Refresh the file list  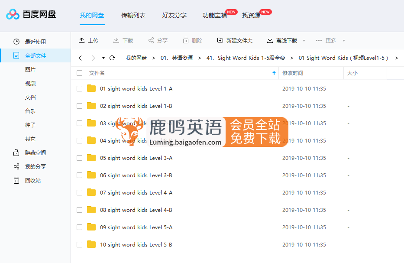click(112, 57)
